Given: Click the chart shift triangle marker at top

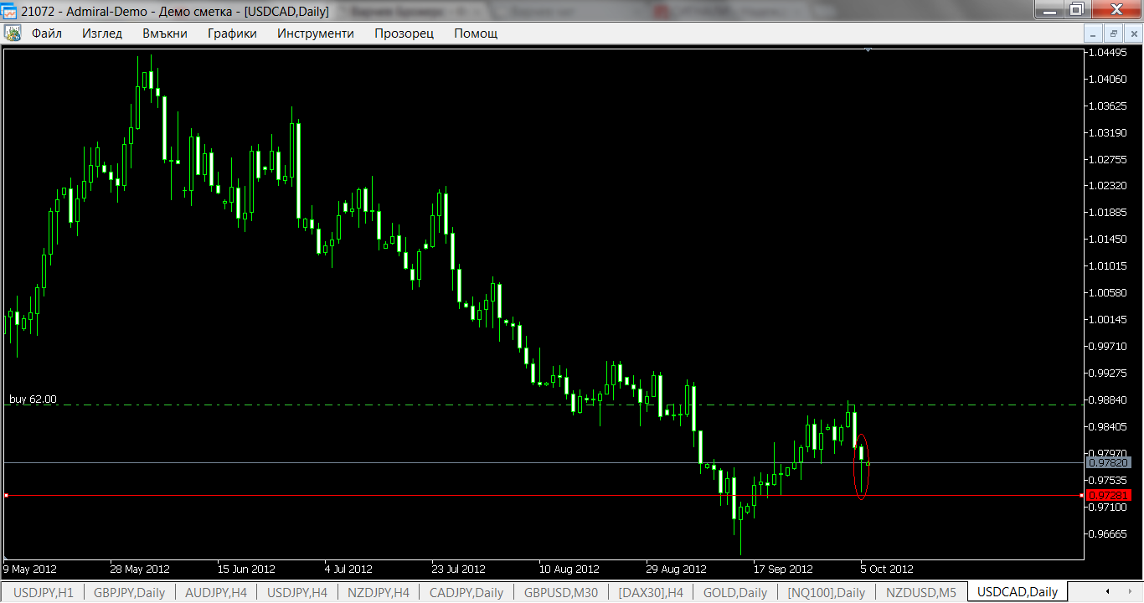Looking at the screenshot, I should pyautogui.click(x=868, y=50).
